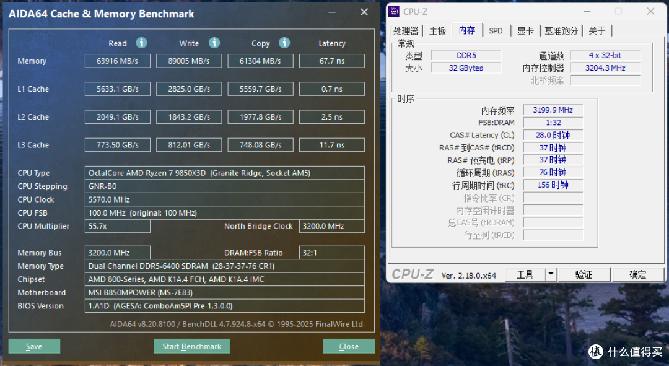Minimize the CPU-Z window

point(587,12)
